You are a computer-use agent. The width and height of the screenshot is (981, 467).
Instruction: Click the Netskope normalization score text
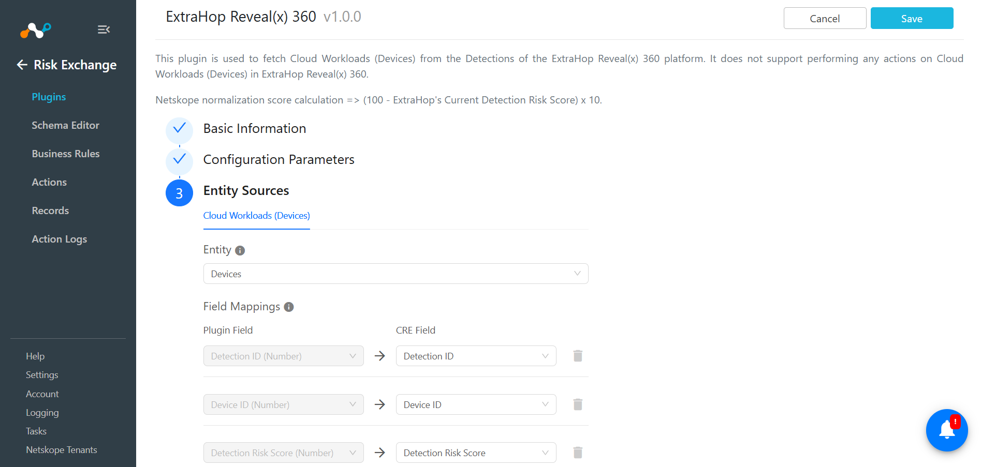tap(378, 100)
